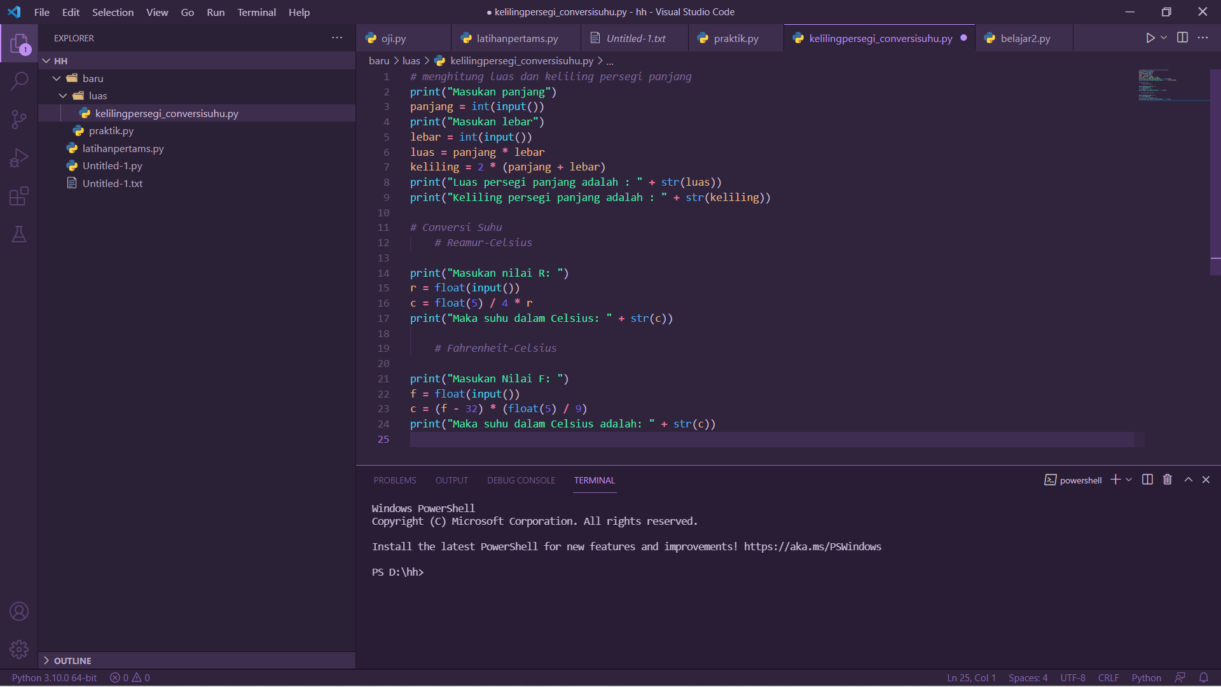The height and width of the screenshot is (687, 1221).
Task: Open praktik.py from the Explorer
Action: [109, 130]
